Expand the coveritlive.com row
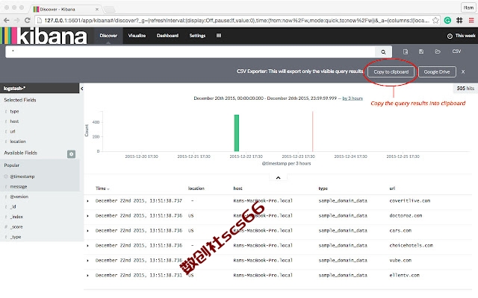 [x=88, y=201]
